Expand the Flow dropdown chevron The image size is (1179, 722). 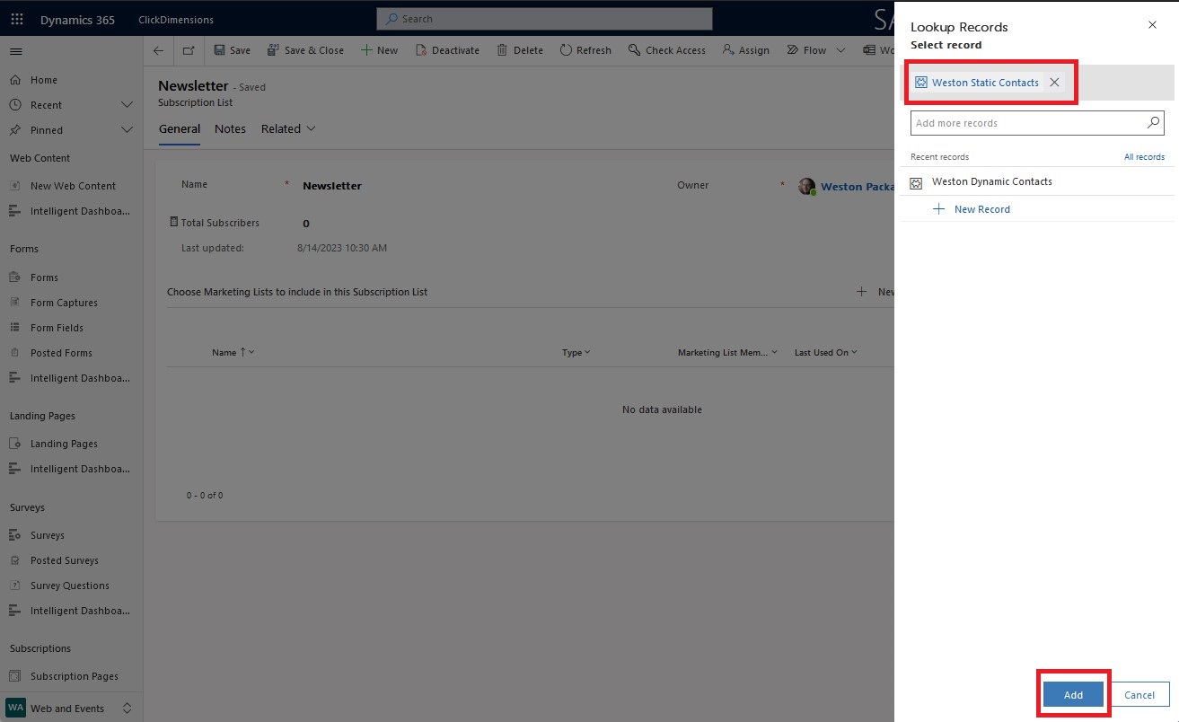click(840, 50)
